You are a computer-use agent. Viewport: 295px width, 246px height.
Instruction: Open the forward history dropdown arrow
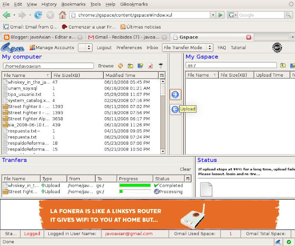click(30, 15)
